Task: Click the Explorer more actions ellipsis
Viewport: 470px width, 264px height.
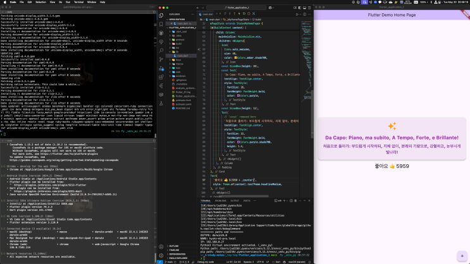Action: pos(193,14)
